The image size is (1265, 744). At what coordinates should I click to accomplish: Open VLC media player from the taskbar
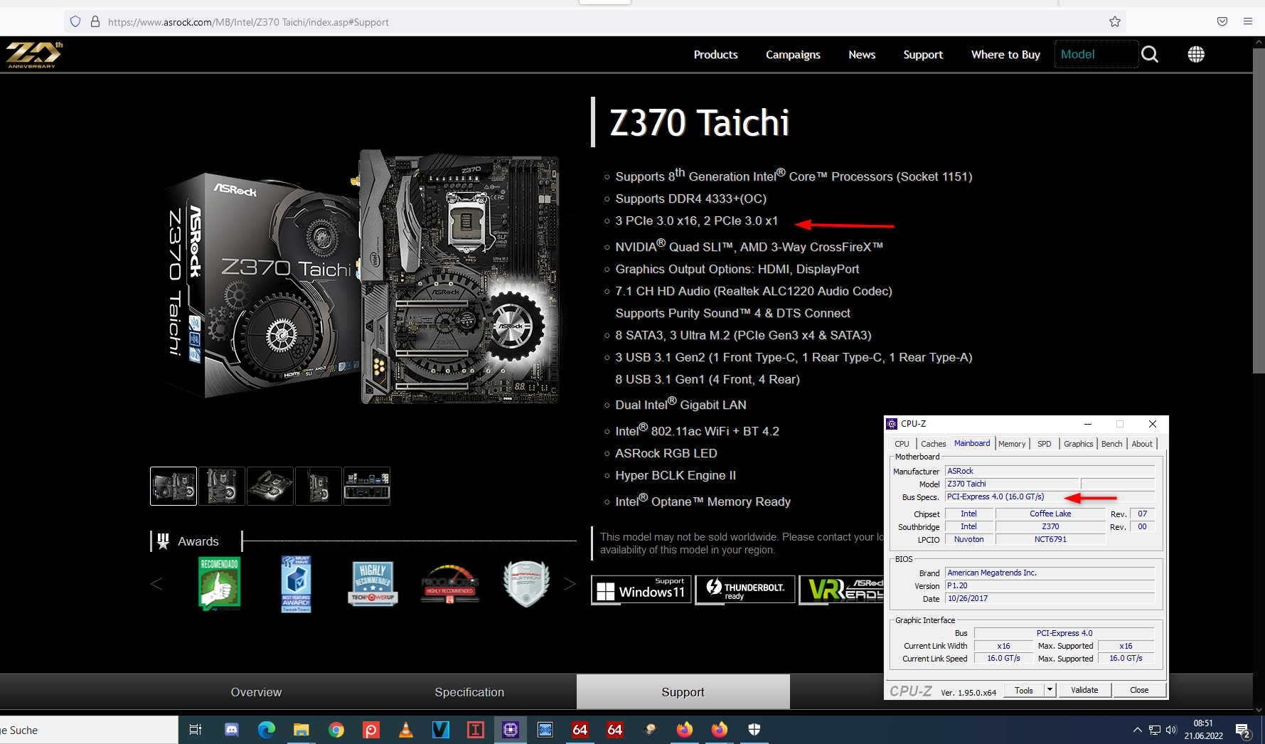(405, 730)
